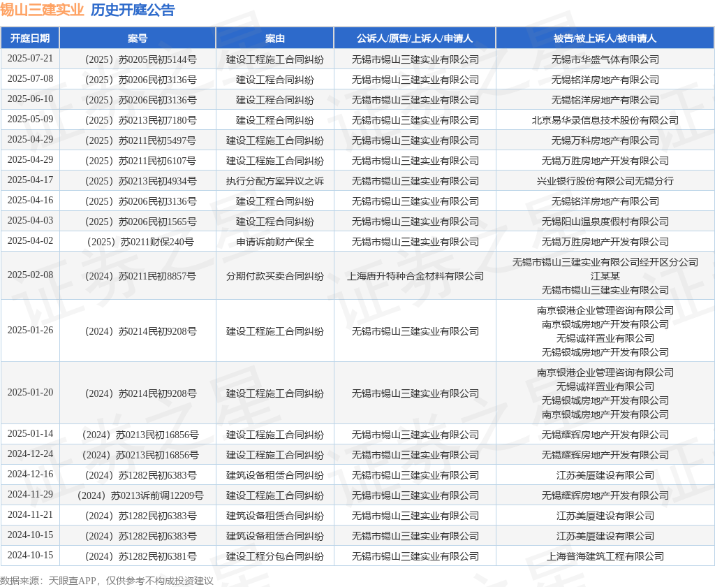Click the 锡山三建实业 title text
The height and width of the screenshot is (587, 715).
[x=42, y=10]
